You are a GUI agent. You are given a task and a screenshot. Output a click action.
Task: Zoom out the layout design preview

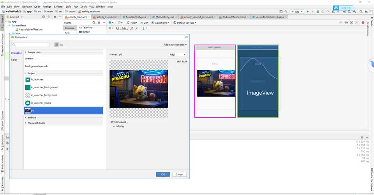click(x=340, y=23)
